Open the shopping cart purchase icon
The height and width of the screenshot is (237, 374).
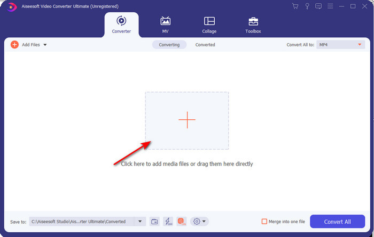tap(295, 6)
